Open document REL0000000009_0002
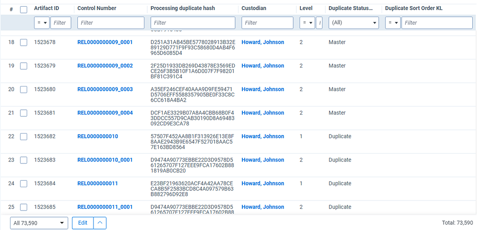 tap(105, 66)
